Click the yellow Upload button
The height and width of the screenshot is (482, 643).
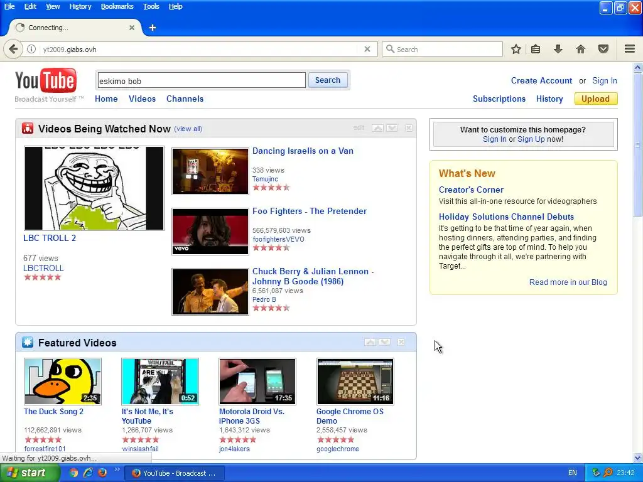[x=595, y=99]
